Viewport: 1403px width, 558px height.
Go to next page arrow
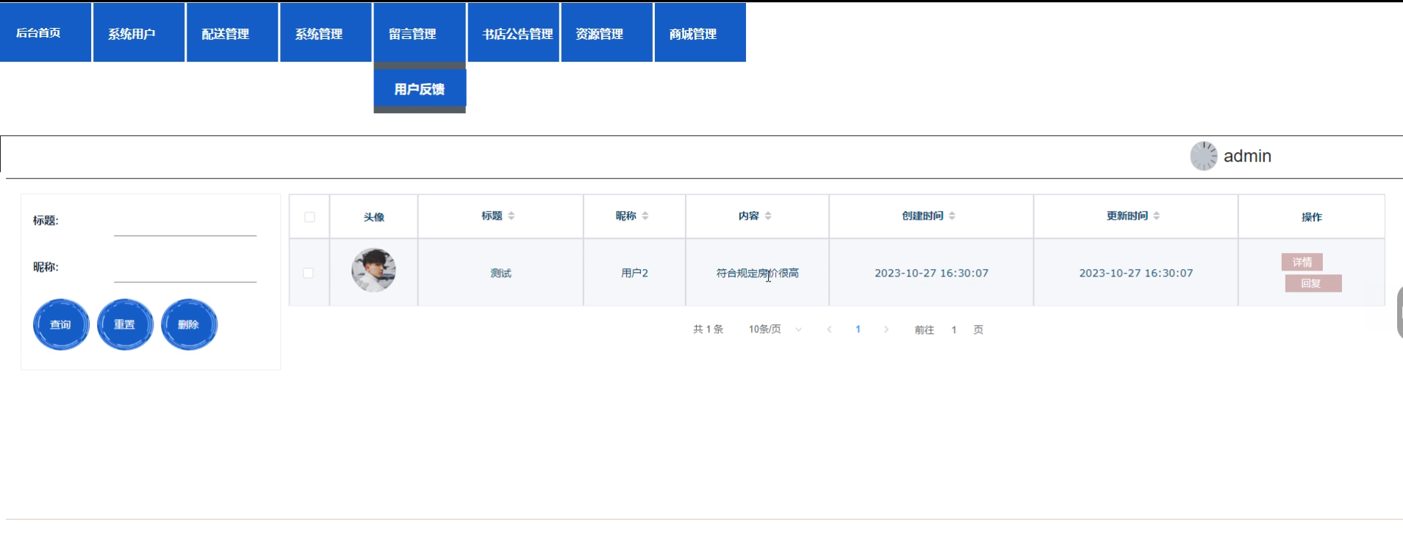(886, 329)
